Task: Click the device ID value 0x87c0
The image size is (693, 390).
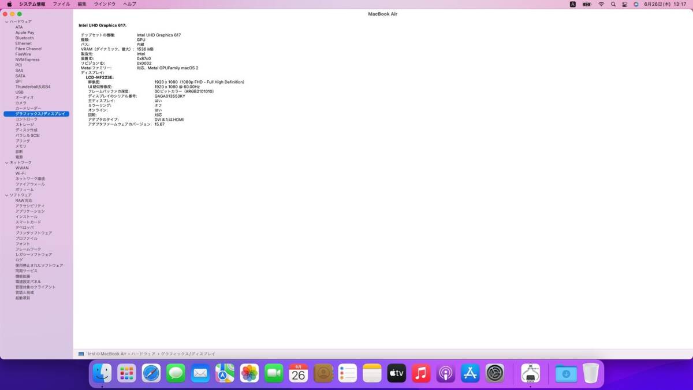Action: pyautogui.click(x=144, y=58)
